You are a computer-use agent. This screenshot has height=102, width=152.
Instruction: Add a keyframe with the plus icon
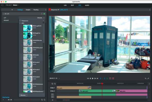pyautogui.click(x=3, y=100)
